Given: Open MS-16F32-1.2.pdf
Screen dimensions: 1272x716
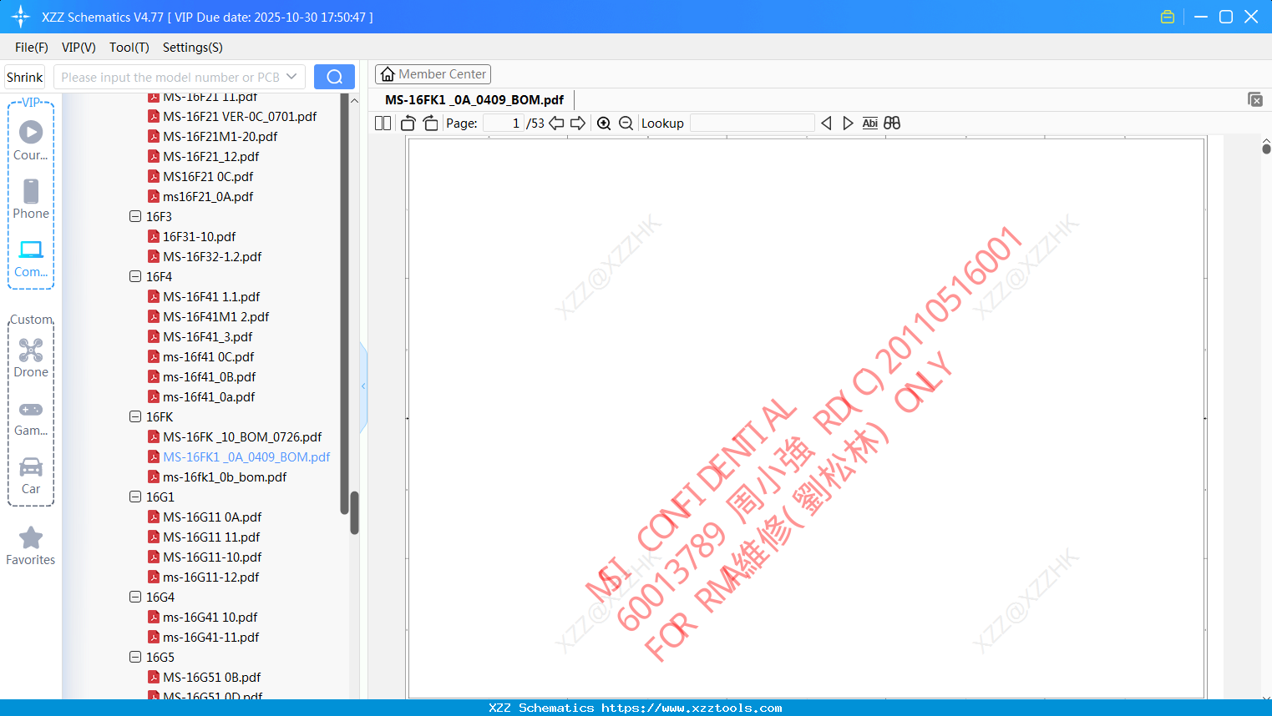Looking at the screenshot, I should 212,256.
